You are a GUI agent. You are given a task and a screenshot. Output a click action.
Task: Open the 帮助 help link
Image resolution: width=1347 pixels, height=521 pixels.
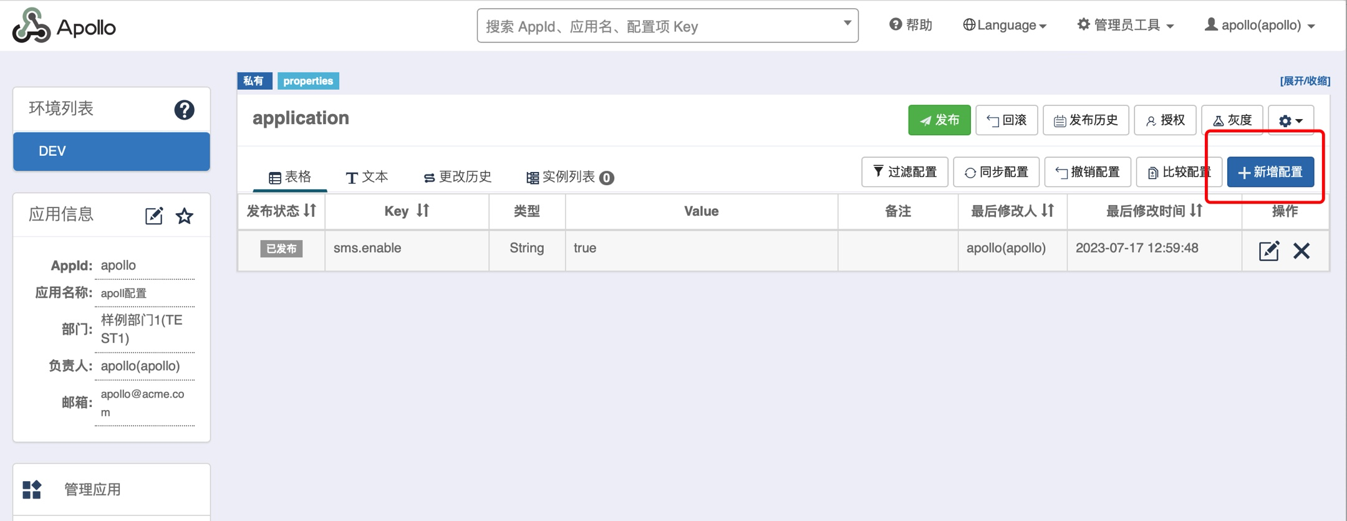click(910, 25)
